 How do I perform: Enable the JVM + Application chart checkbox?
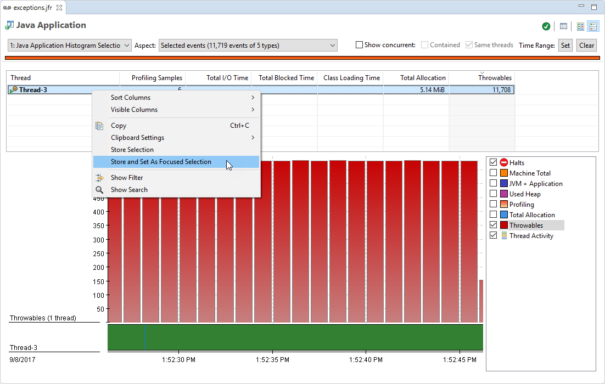pos(493,183)
